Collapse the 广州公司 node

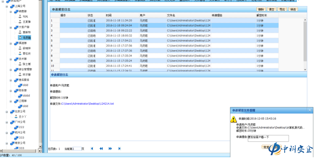pos(6,122)
